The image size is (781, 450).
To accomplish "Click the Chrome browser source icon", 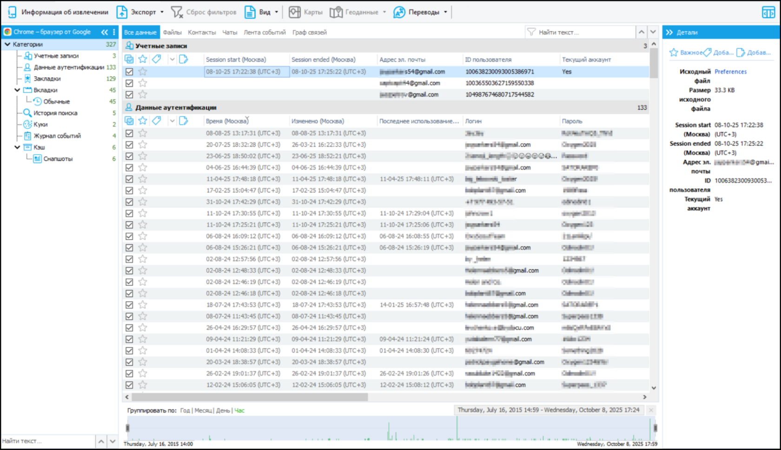I will click(x=7, y=32).
